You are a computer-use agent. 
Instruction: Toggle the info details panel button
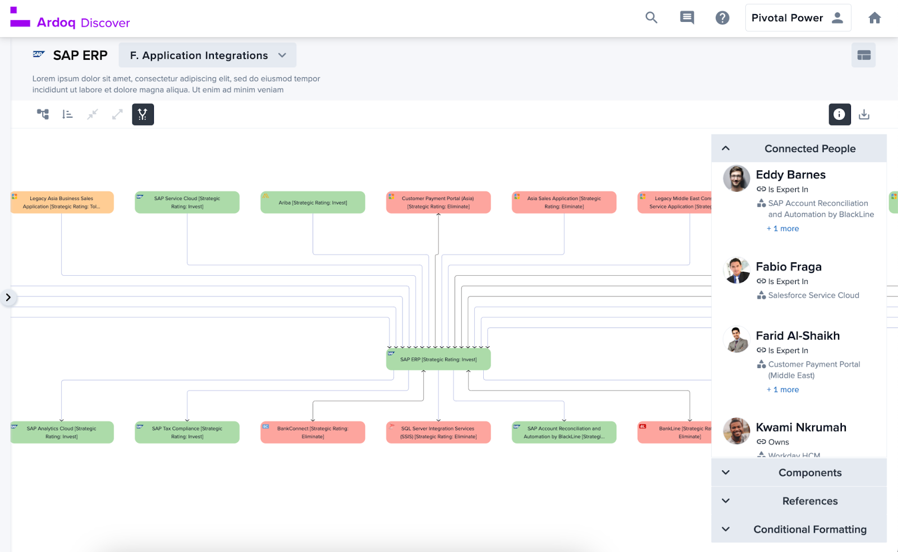tap(840, 114)
